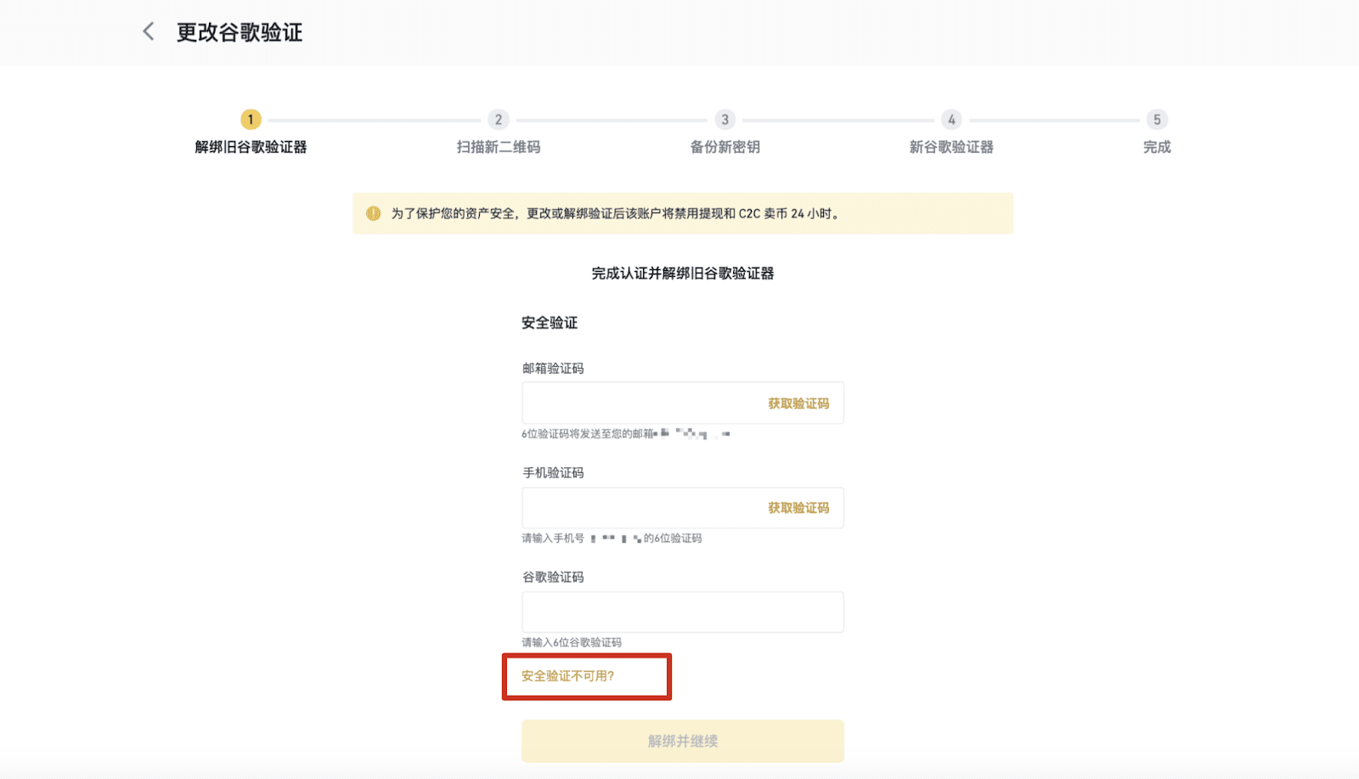1359x779 pixels.
Task: Click the step label 扫描新二维码
Action: coord(499,147)
